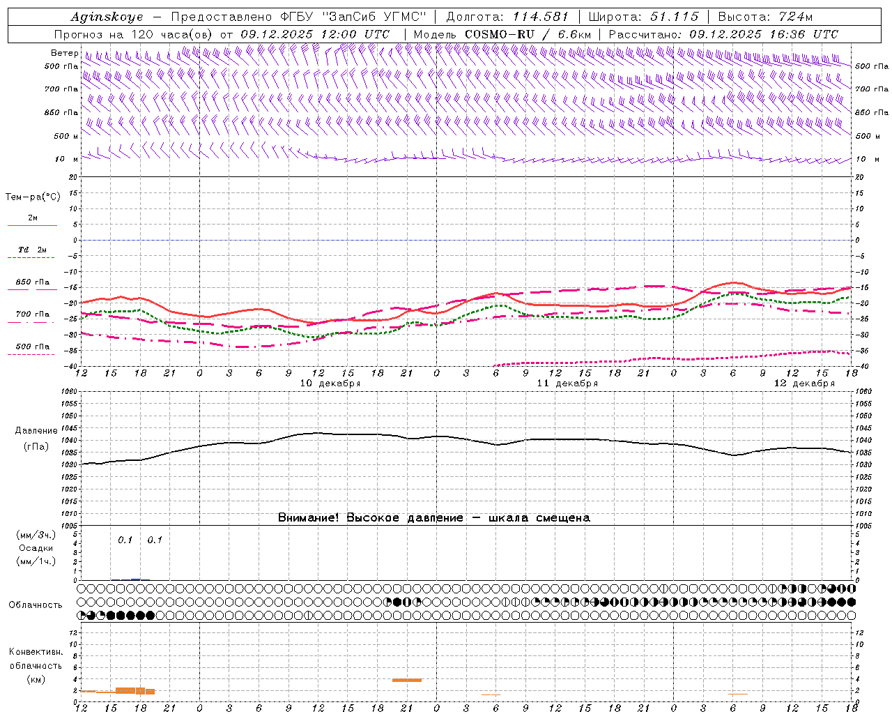Click the dashed line sample under '700 гПа' legend
The image size is (892, 714).
[x=32, y=322]
